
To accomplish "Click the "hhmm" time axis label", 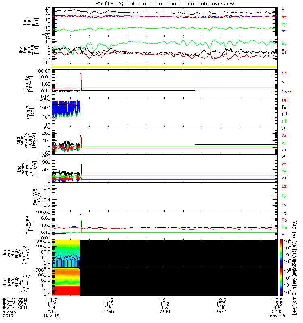I will pyautogui.click(x=9, y=312).
